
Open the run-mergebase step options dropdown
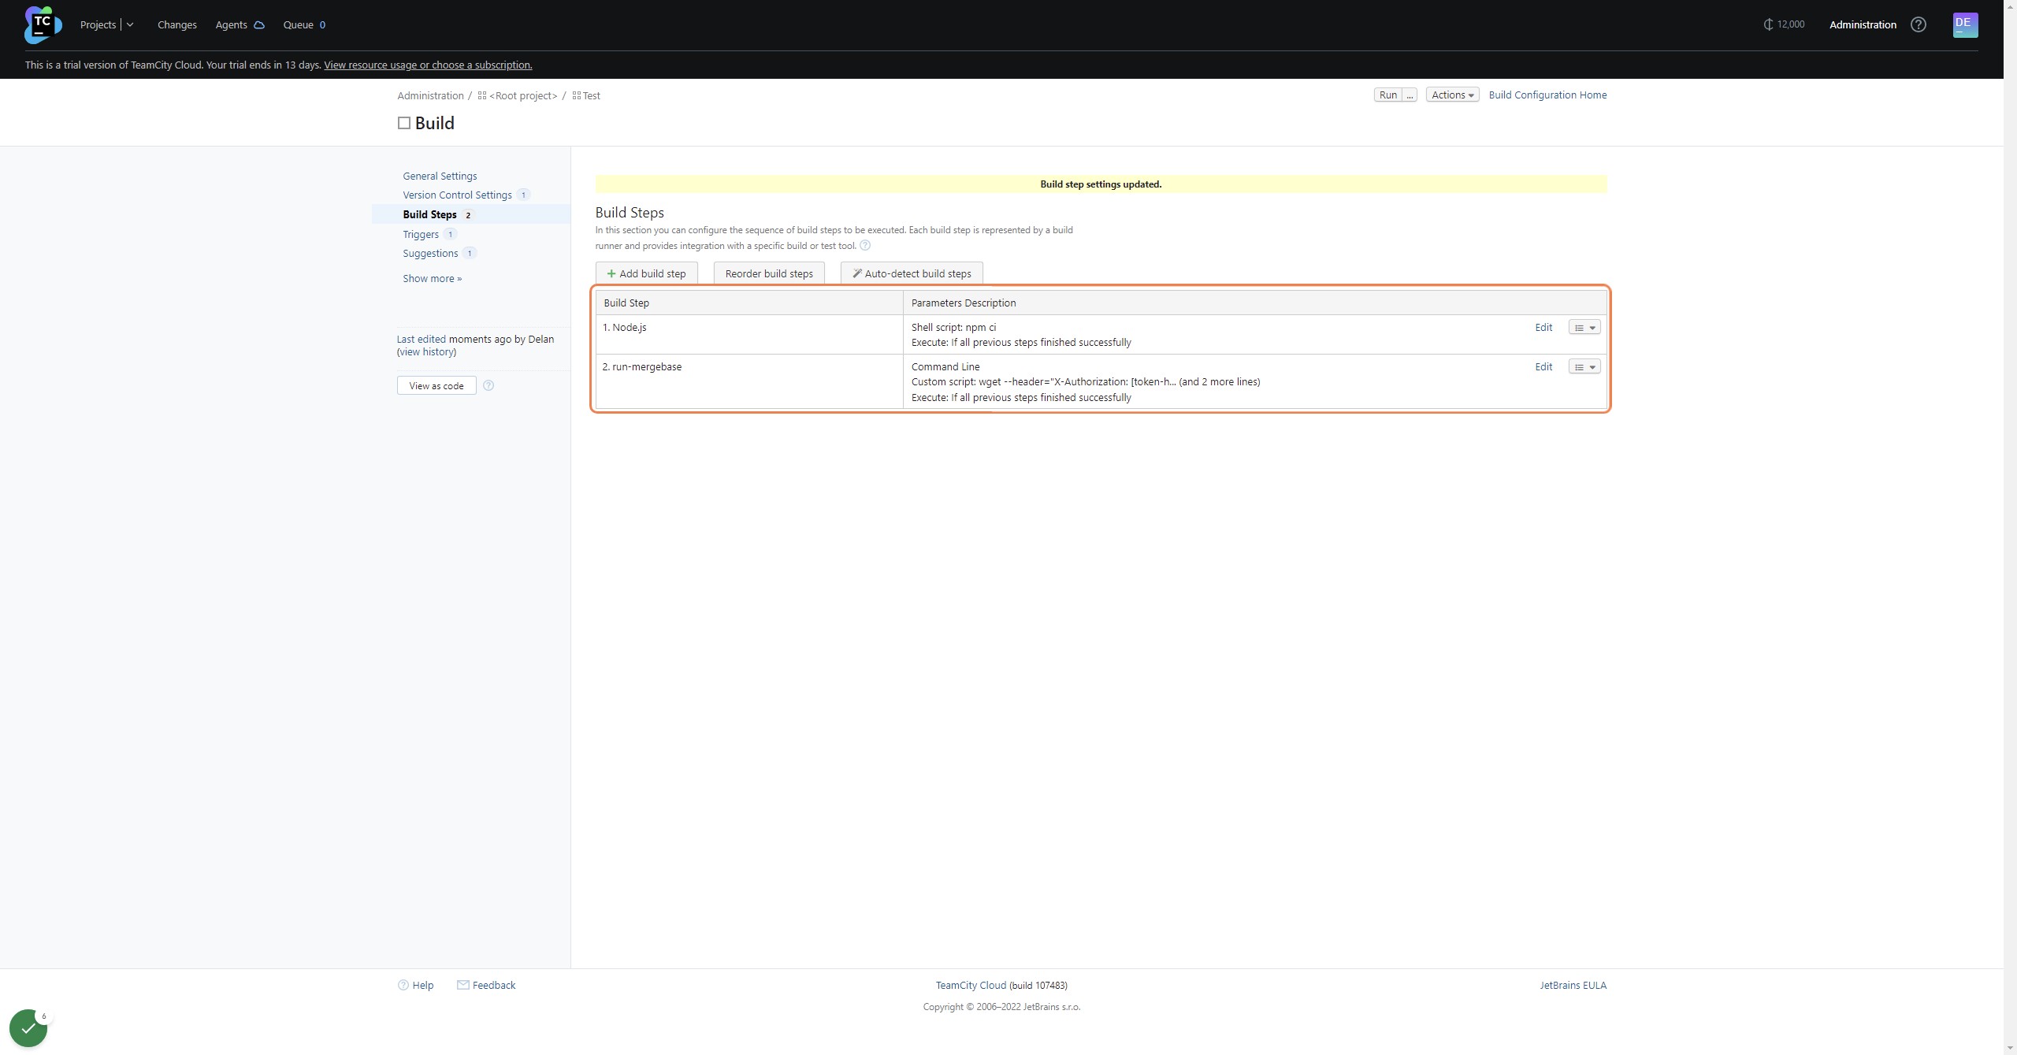[x=1584, y=366]
